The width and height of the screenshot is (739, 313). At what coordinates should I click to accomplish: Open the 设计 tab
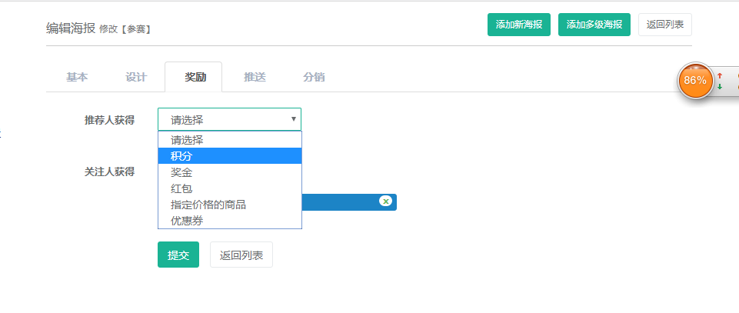point(136,77)
